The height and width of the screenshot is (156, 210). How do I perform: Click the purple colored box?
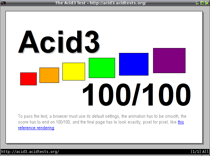[169, 61]
